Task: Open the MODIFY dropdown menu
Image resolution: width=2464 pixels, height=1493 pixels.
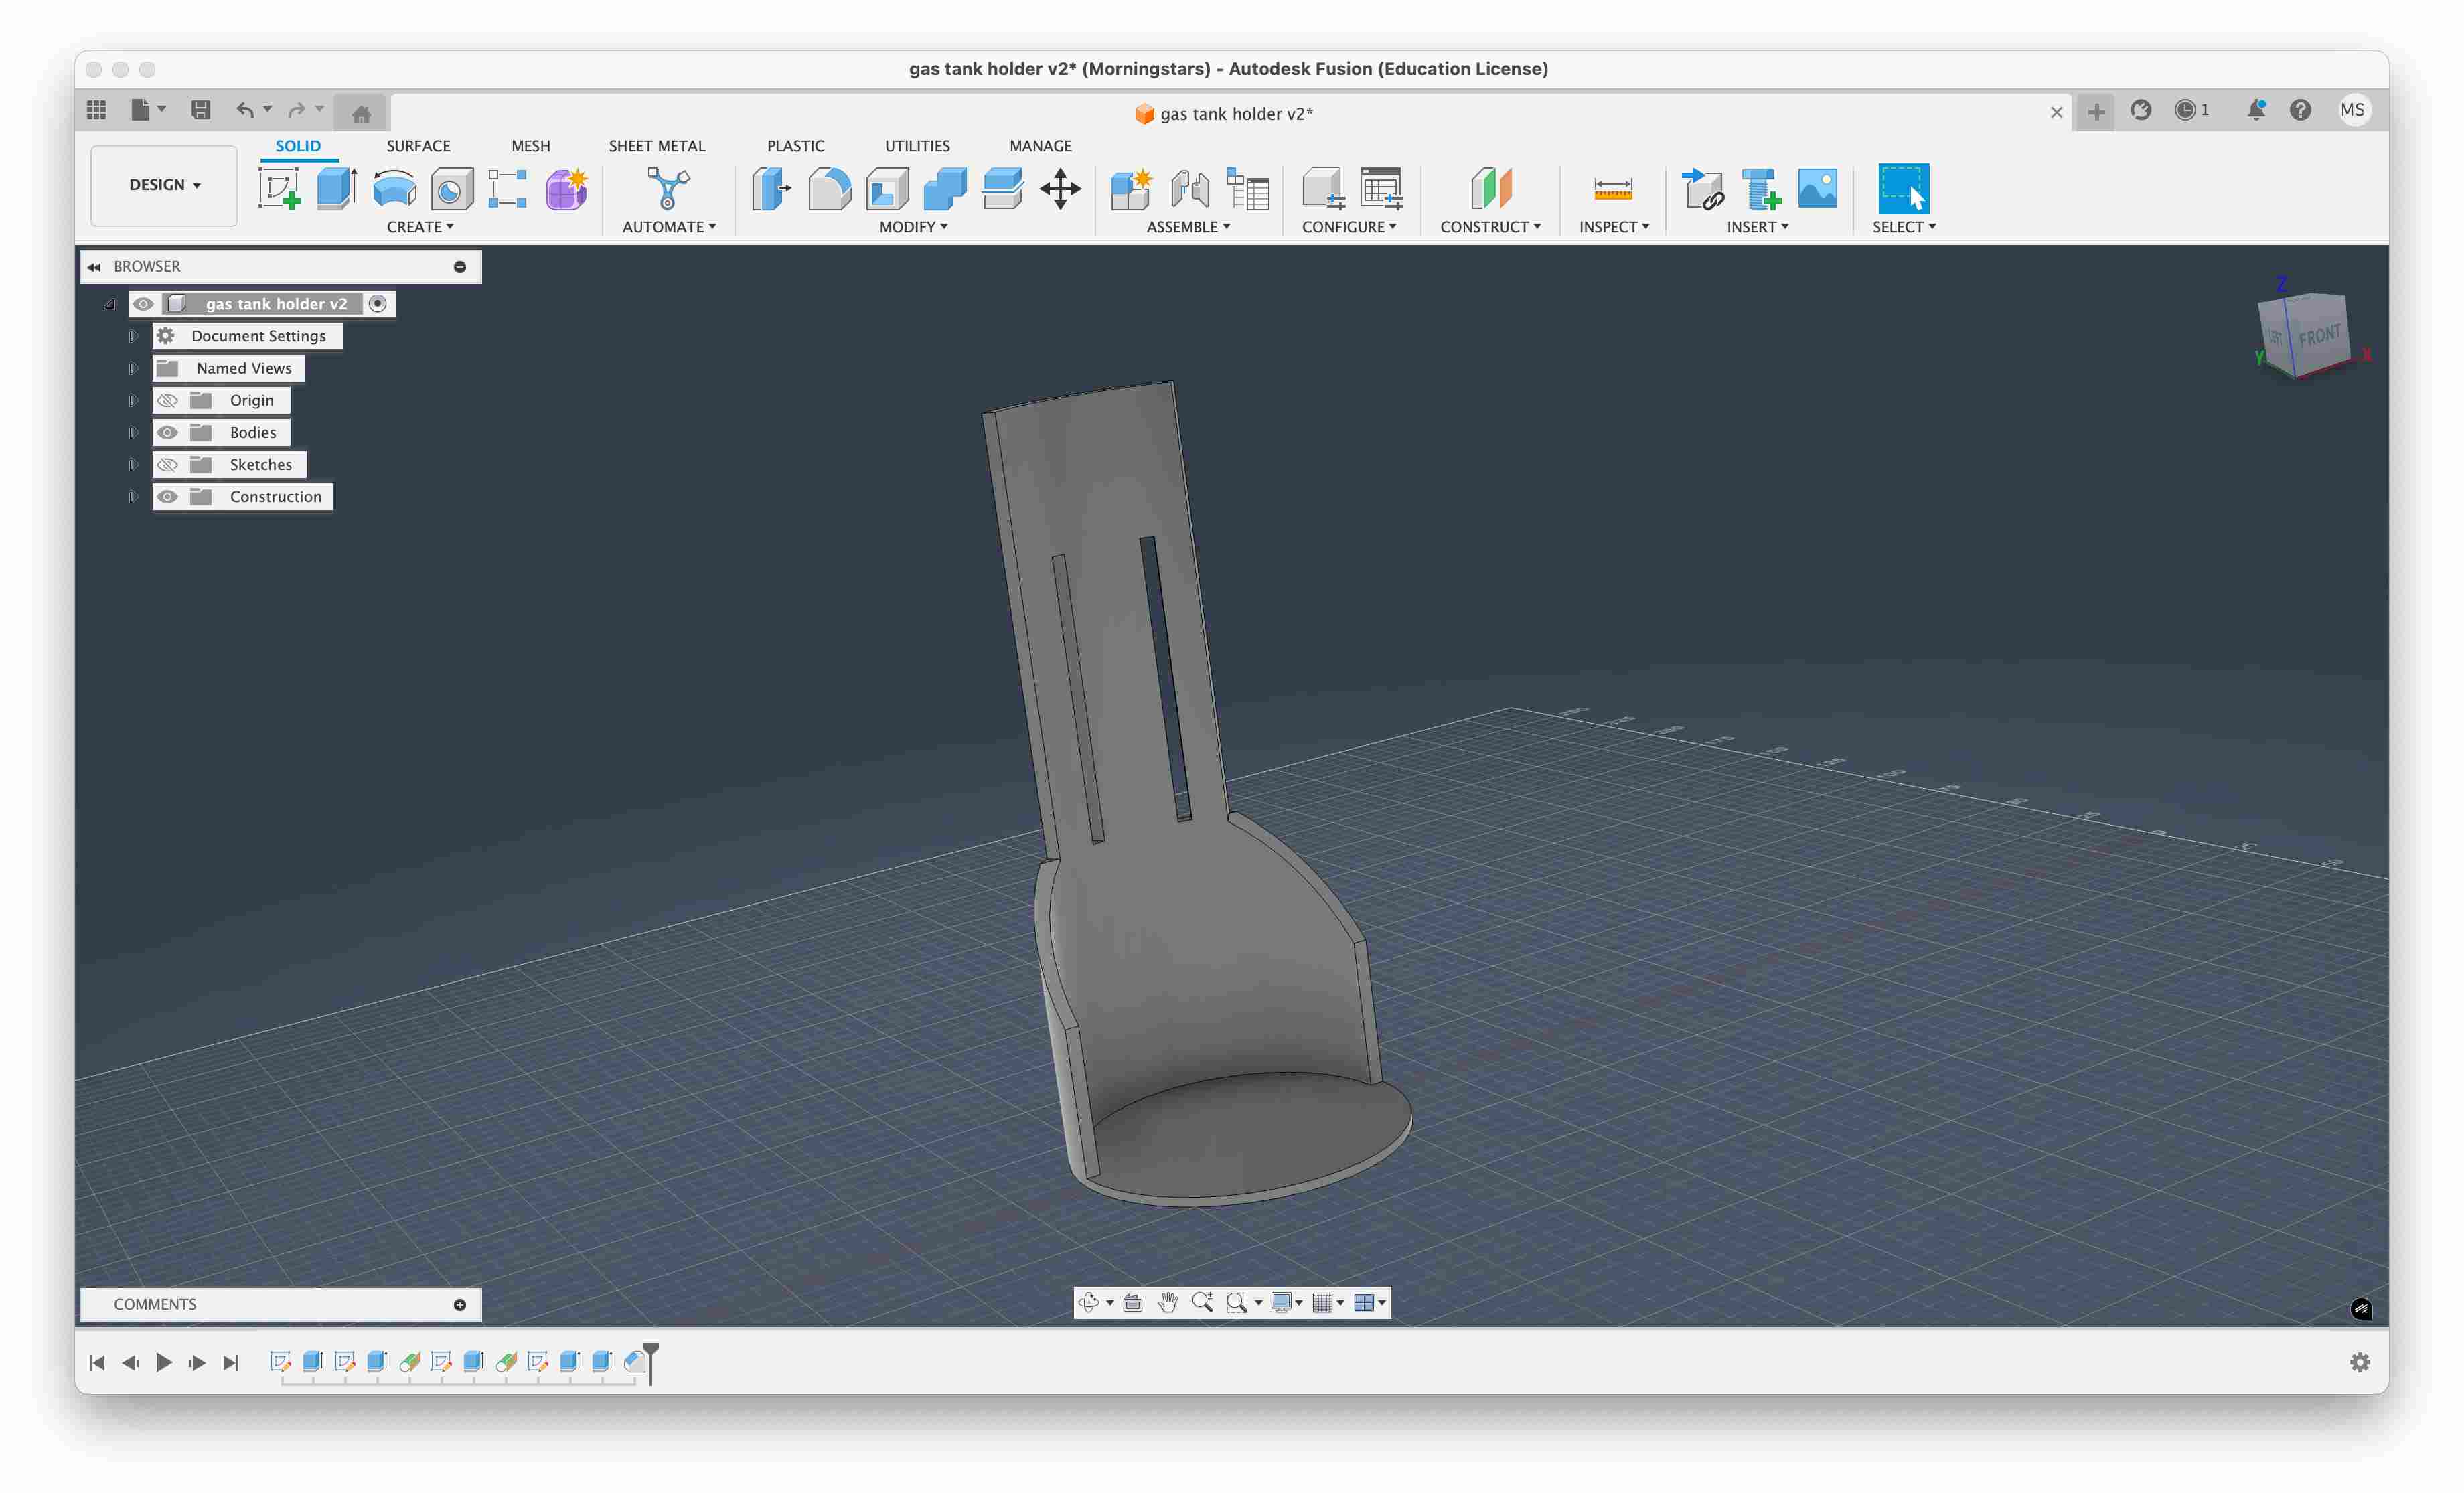Action: (x=913, y=227)
